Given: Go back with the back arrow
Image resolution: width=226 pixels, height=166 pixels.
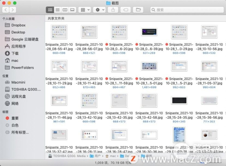Looking at the screenshot, I should (x=6, y=10).
